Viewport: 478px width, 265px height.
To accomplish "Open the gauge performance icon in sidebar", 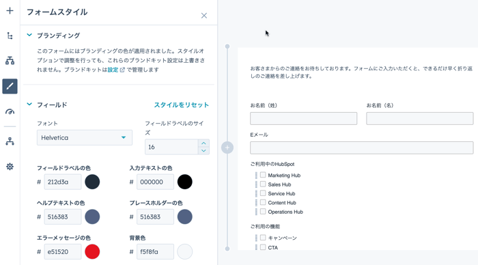I will 10,111.
